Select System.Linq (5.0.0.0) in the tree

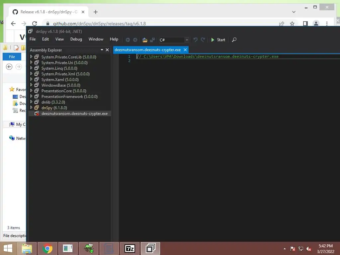pyautogui.click(x=59, y=68)
